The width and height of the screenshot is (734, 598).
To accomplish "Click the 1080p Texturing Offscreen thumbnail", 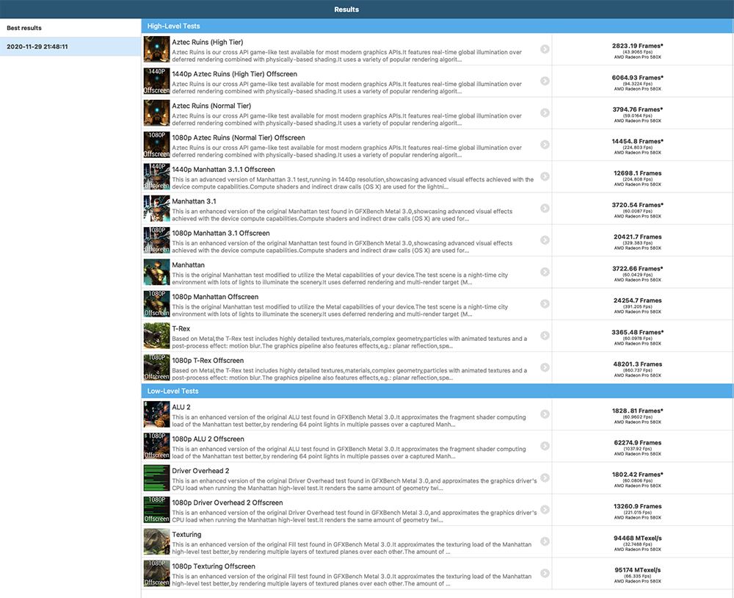I will (x=157, y=574).
